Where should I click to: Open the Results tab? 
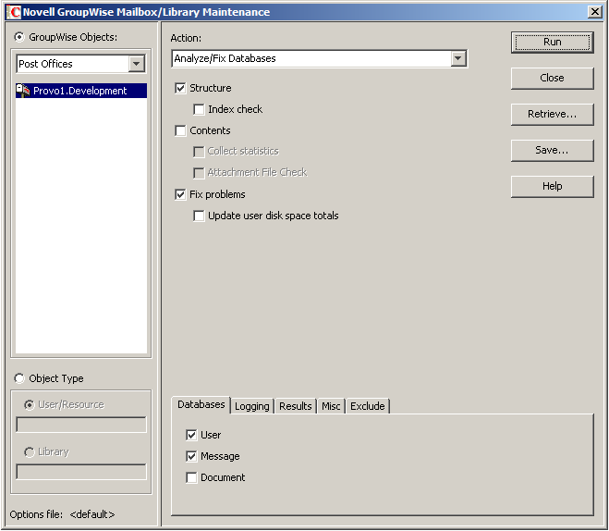(x=295, y=406)
